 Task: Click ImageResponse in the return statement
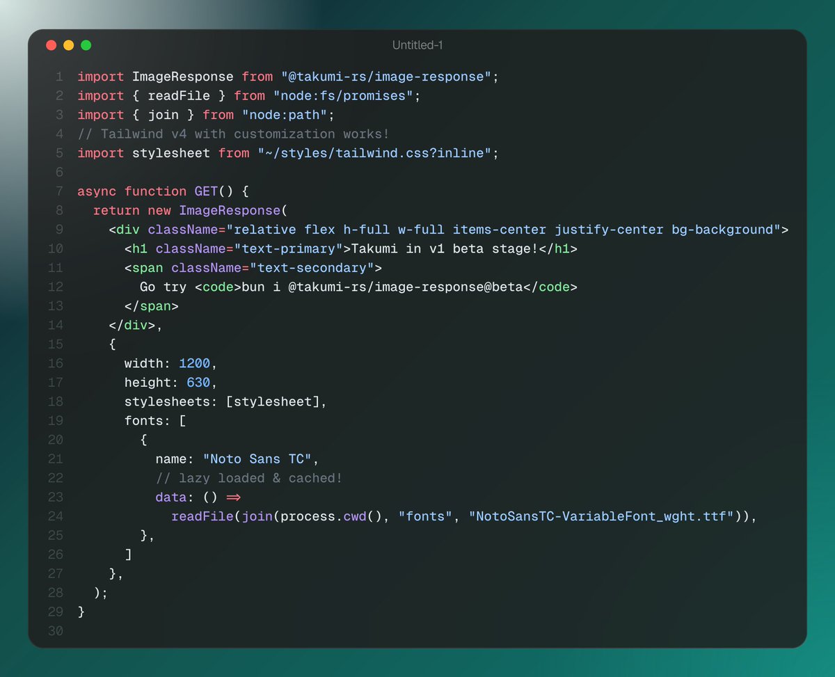229,210
